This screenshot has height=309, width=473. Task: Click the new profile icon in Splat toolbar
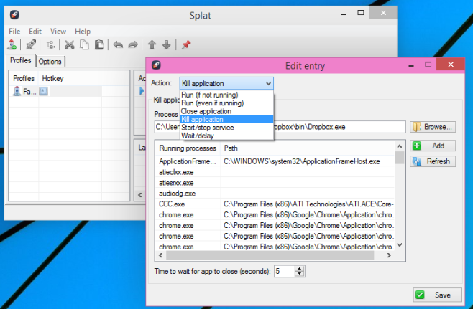click(x=12, y=45)
